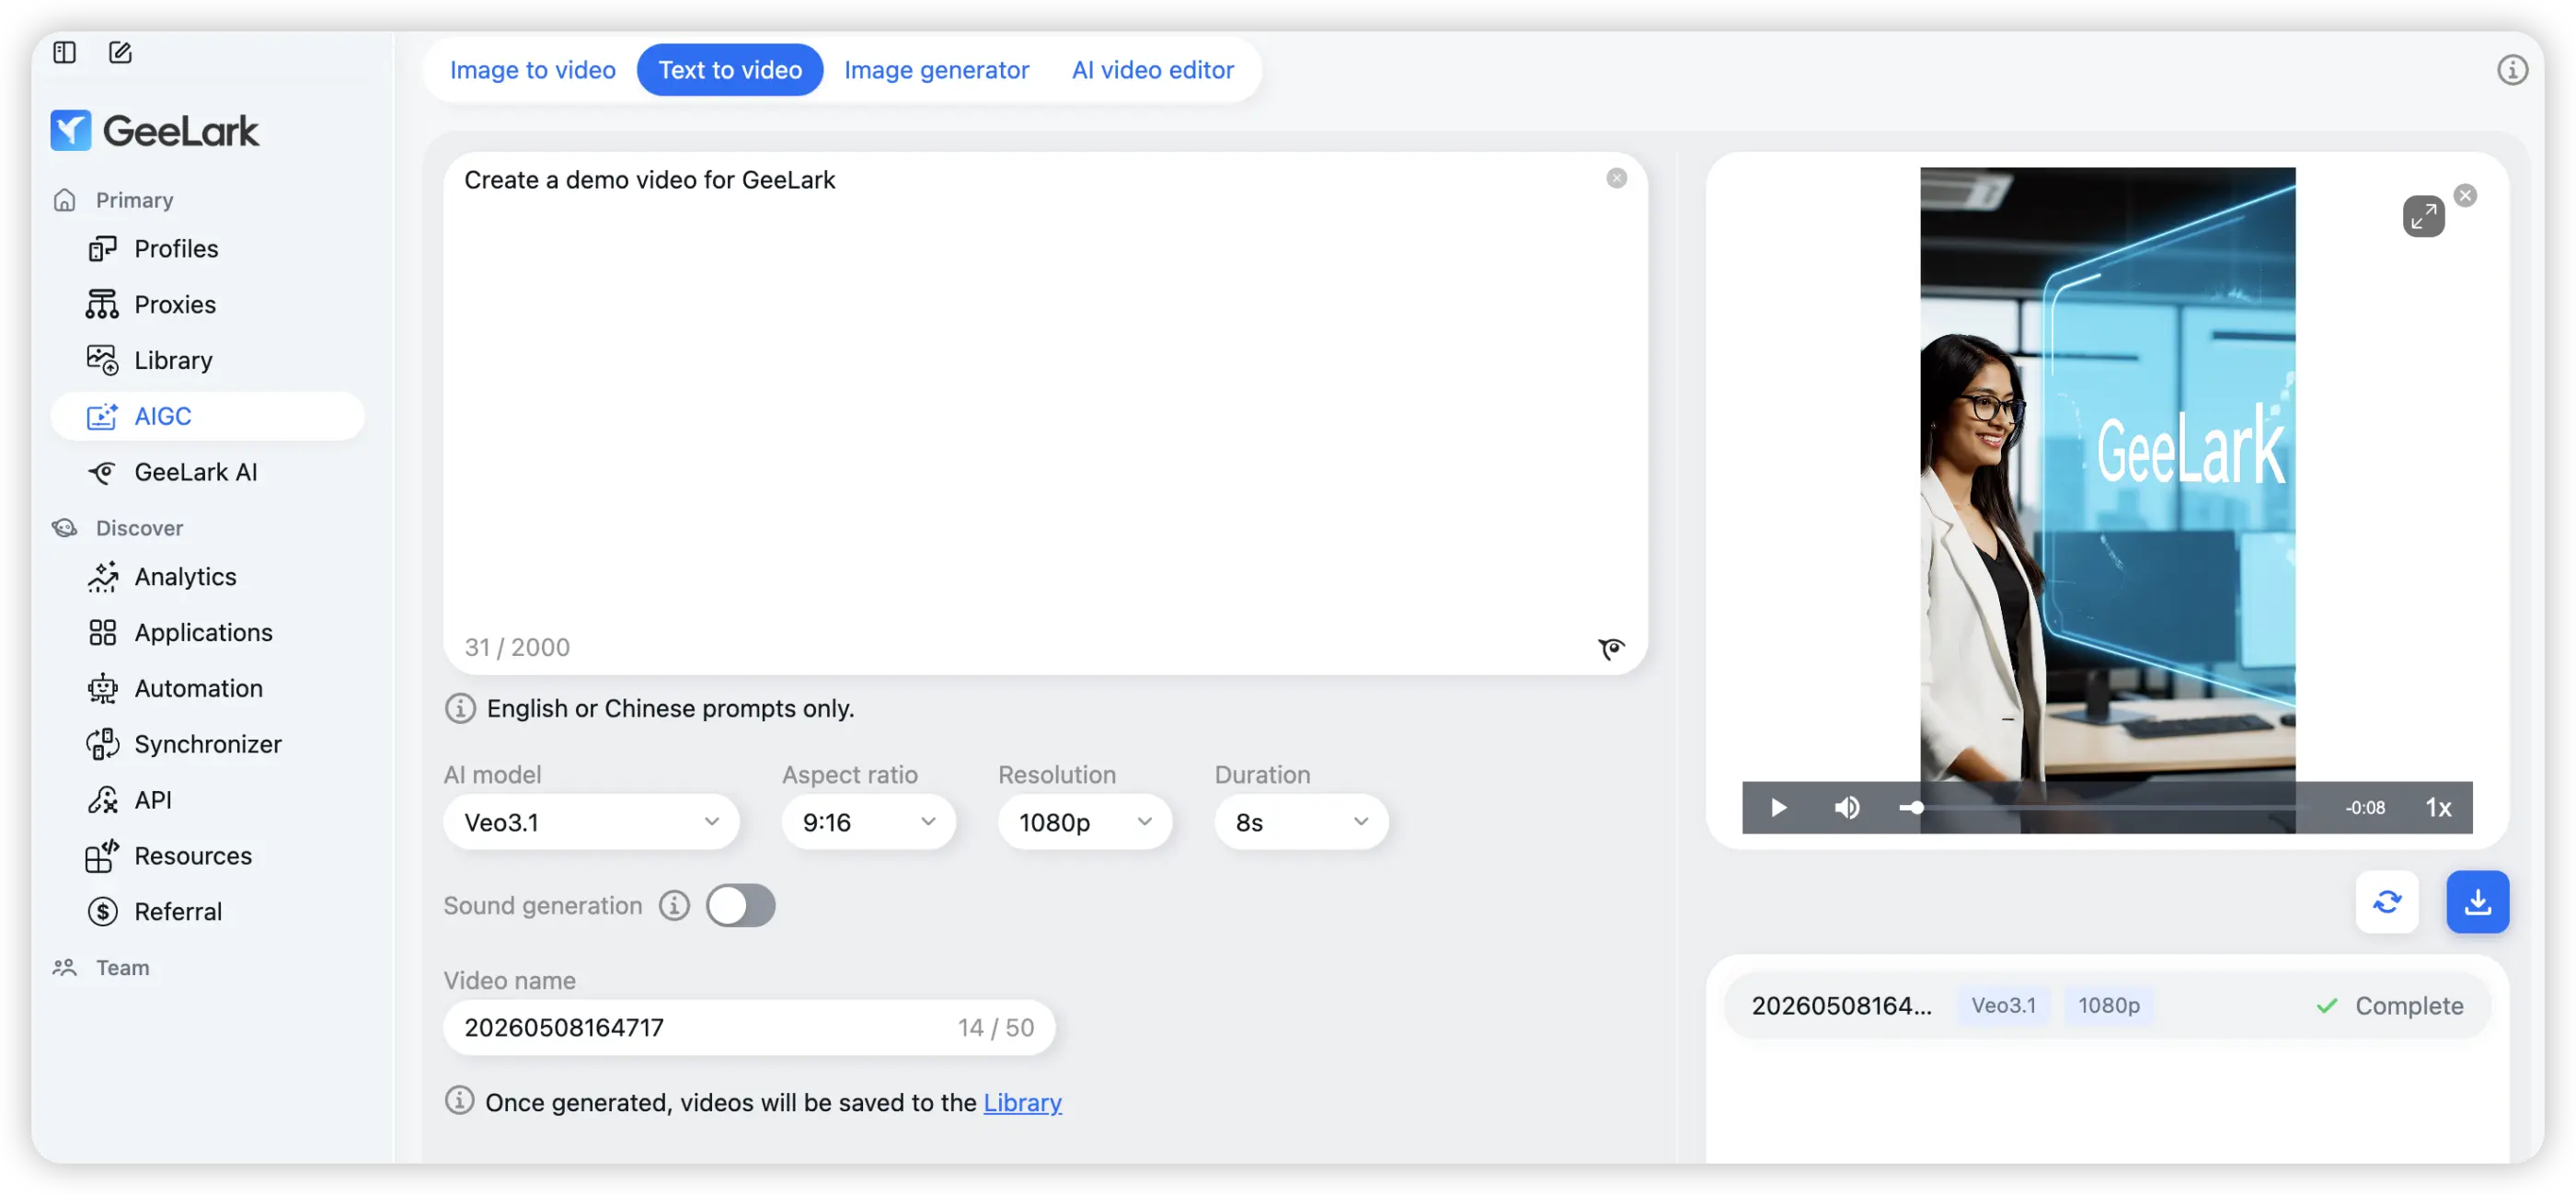Open the Duration 8s dropdown

[1300, 822]
